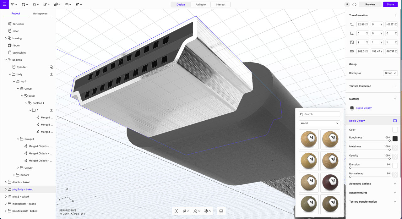This screenshot has width=402, height=219.
Task: Select the library folder icon in toolbar
Action: (x=67, y=4)
